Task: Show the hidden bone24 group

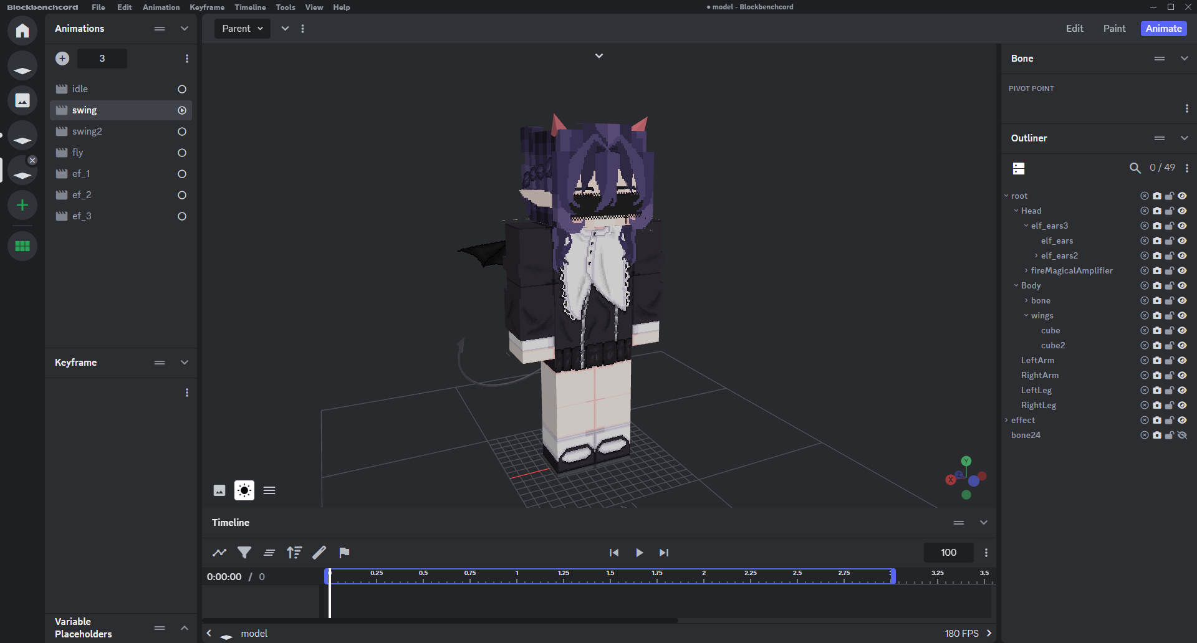Action: tap(1182, 436)
